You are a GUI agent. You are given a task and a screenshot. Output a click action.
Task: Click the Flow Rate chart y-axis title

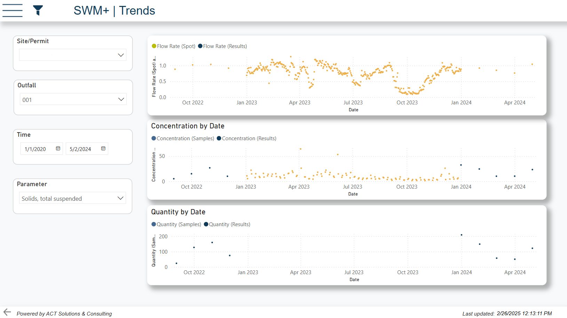pos(154,77)
